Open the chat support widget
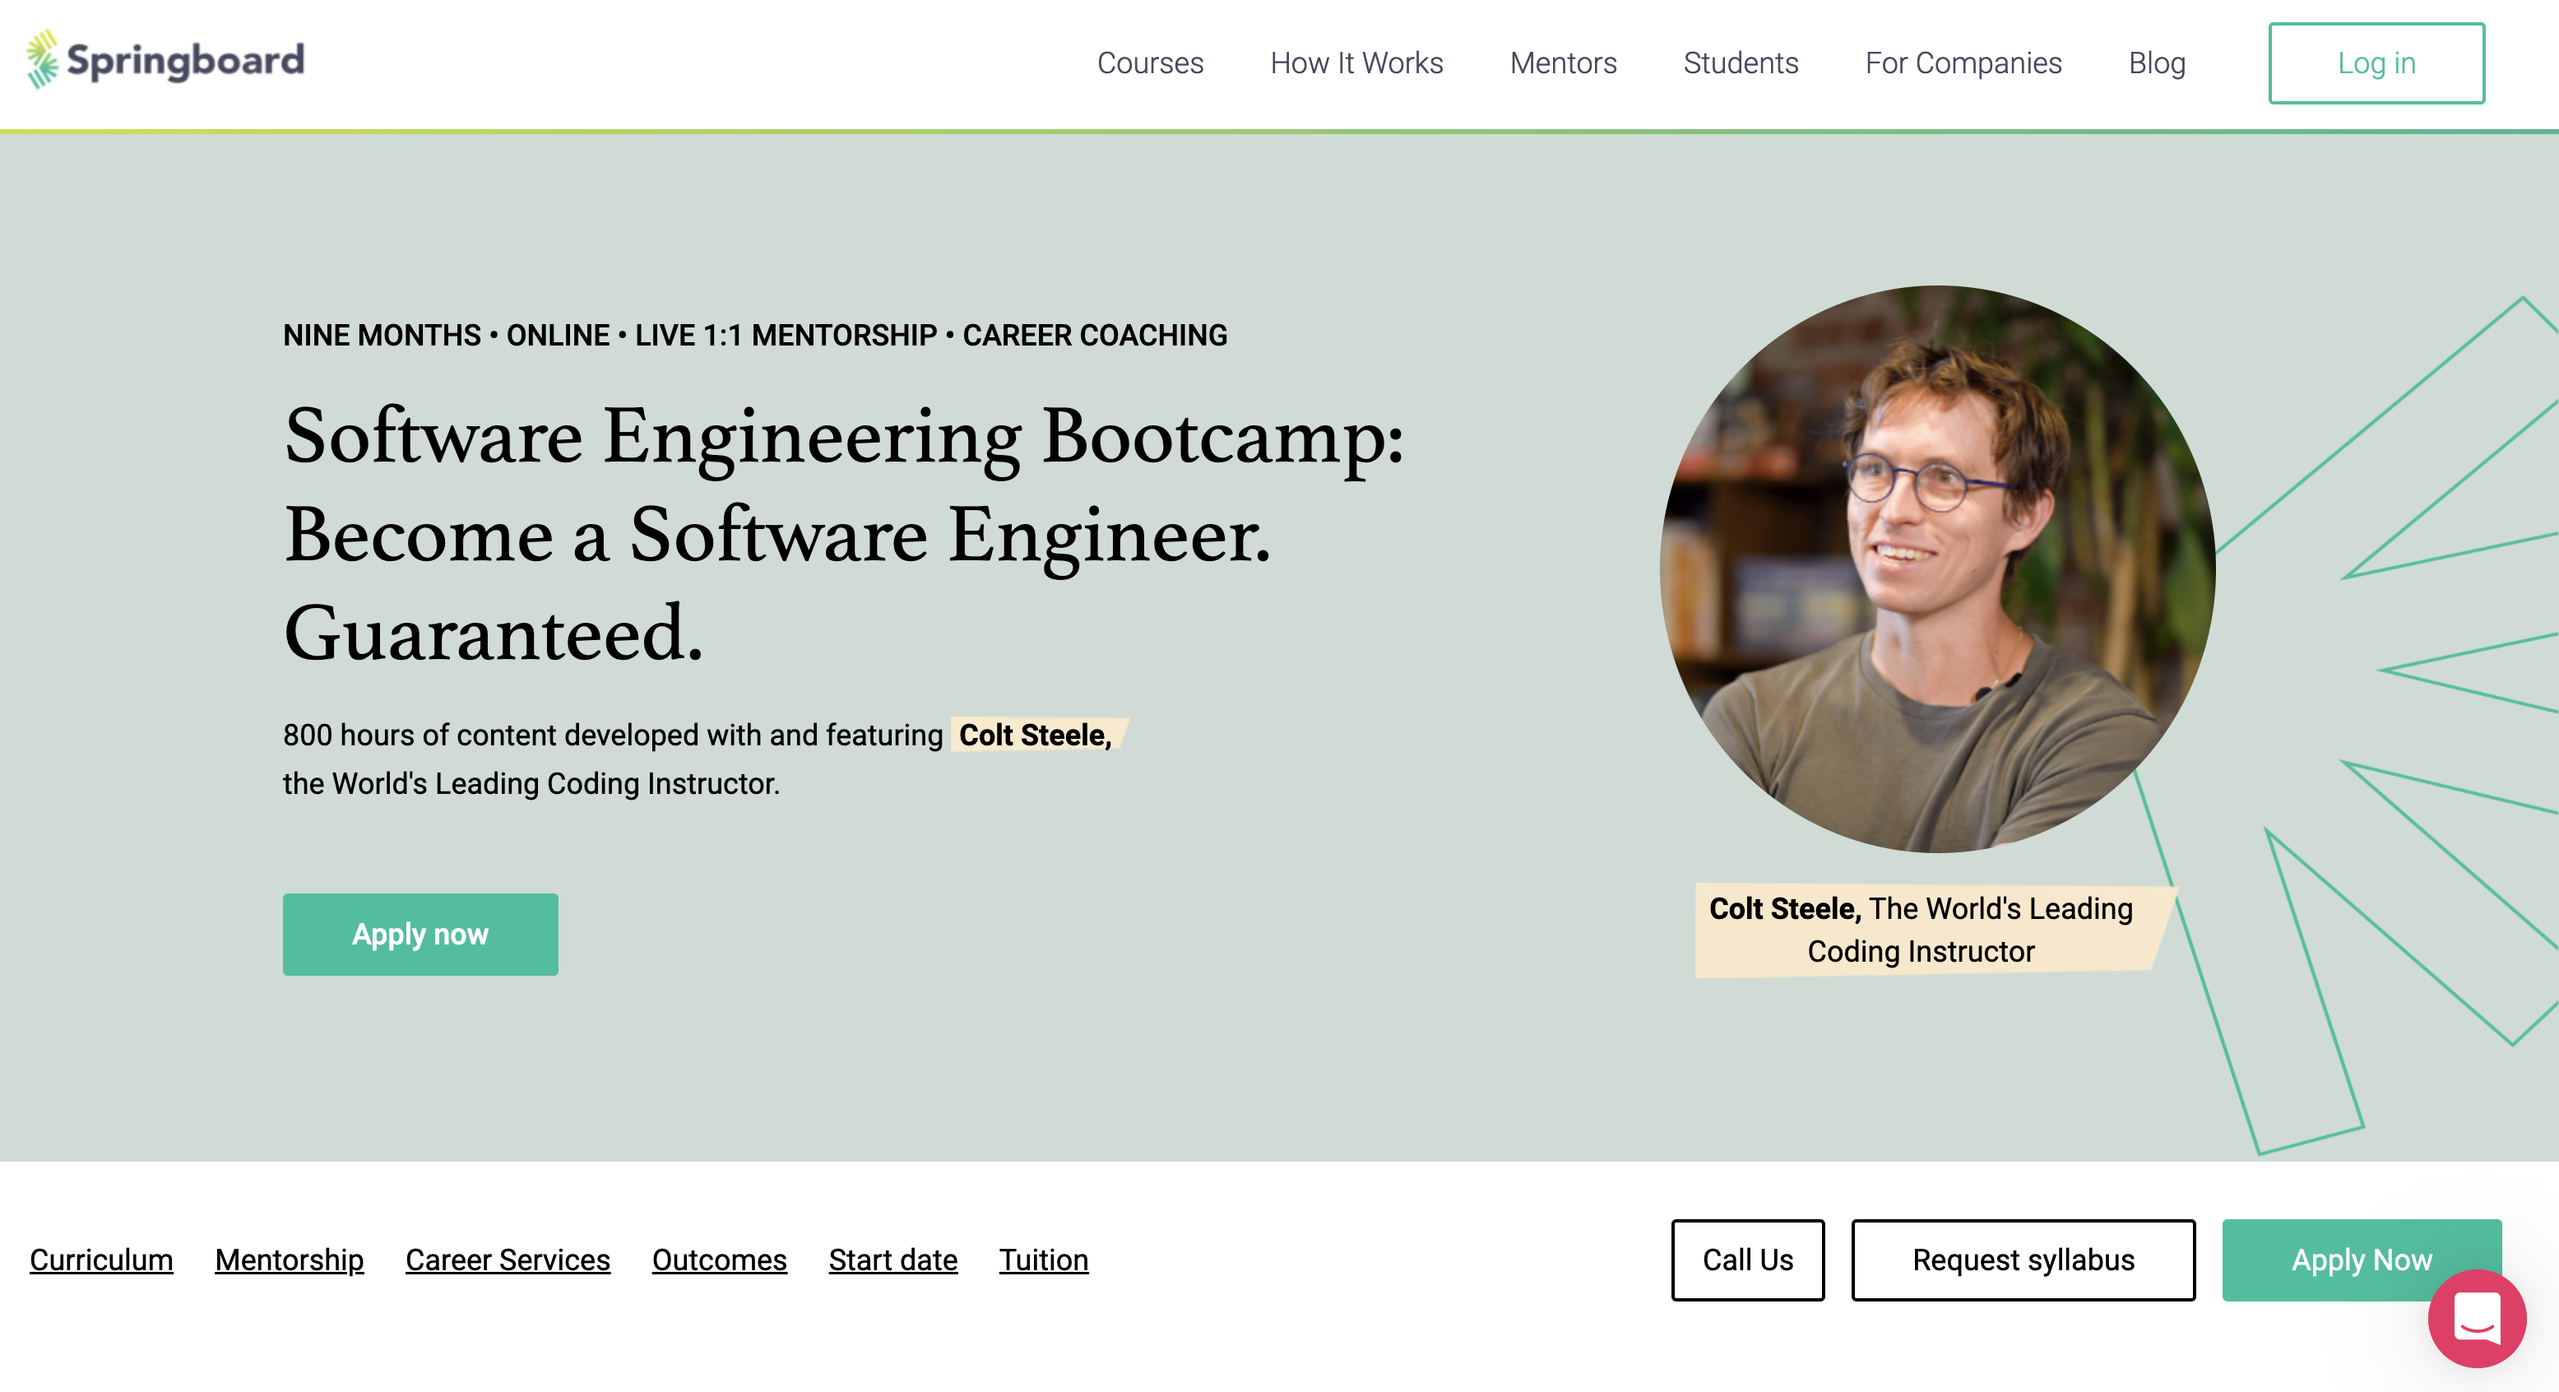 tap(2476, 1317)
